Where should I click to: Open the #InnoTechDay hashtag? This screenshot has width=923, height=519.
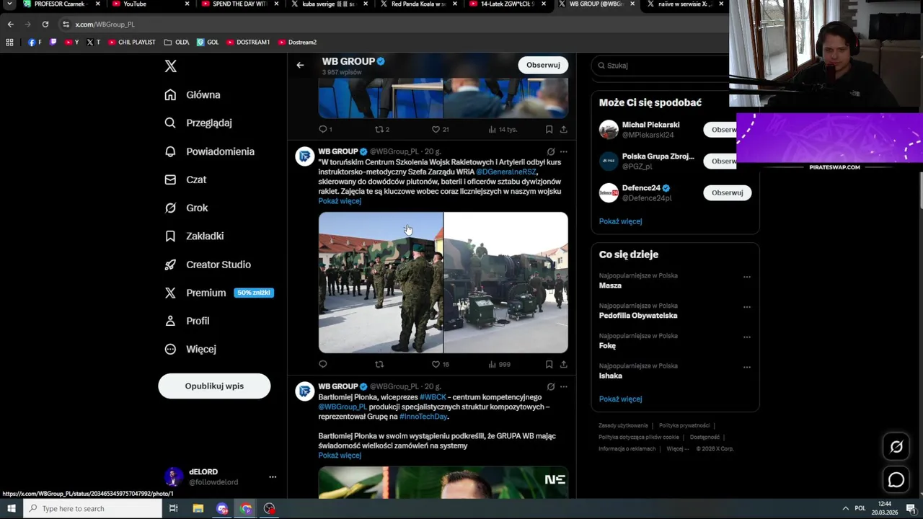(x=423, y=417)
